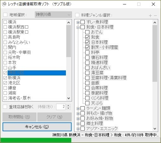Screen dimensions: 161x143
Task: Click genre tree scroll-up arrow
Action: [x=155, y=23]
